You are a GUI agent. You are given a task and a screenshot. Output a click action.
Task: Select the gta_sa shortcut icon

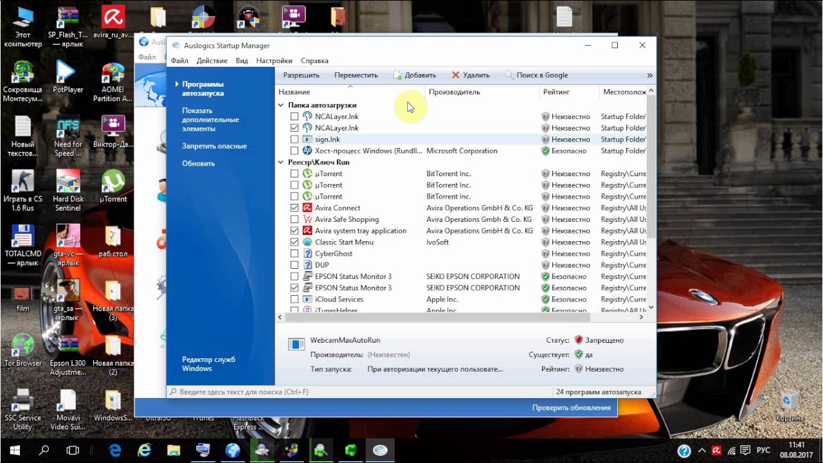[68, 300]
